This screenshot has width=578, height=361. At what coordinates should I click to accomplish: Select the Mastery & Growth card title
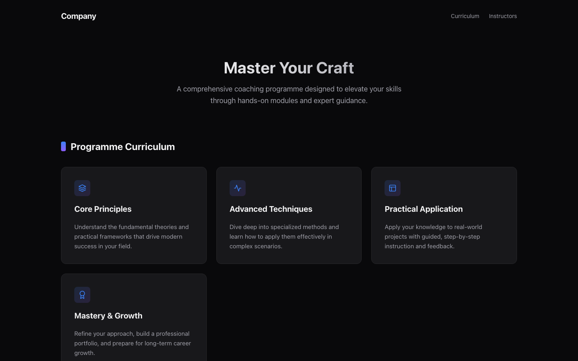coord(108,316)
